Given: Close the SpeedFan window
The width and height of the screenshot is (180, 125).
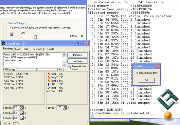Looking at the screenshot, I should 87,44.
